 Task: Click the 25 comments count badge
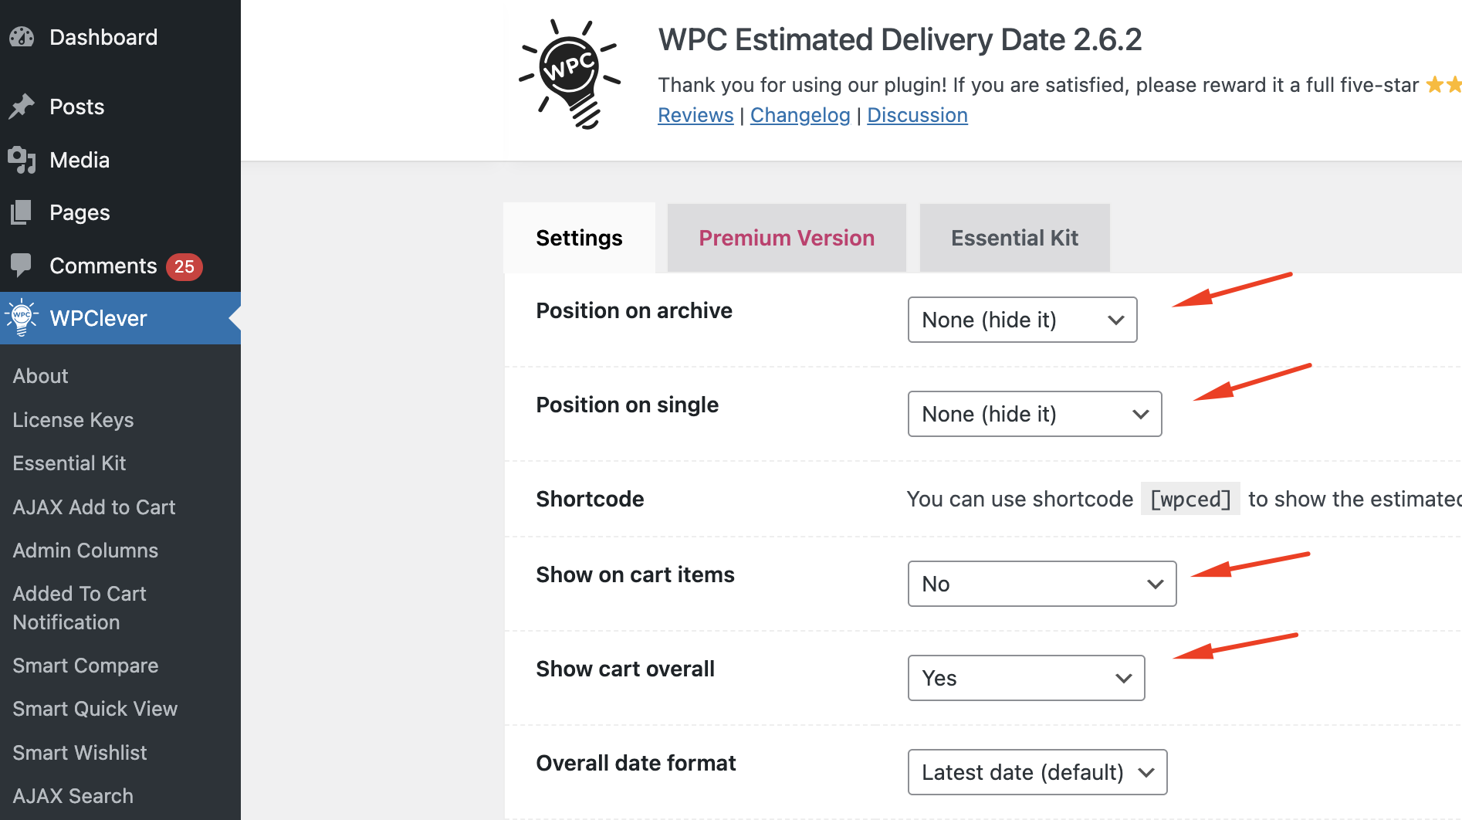click(184, 266)
